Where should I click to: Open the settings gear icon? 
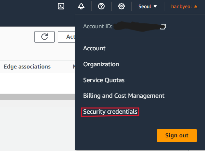point(122,6)
